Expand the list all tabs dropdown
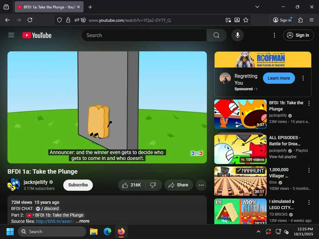Image resolution: width=319 pixels, height=239 pixels. click(257, 7)
